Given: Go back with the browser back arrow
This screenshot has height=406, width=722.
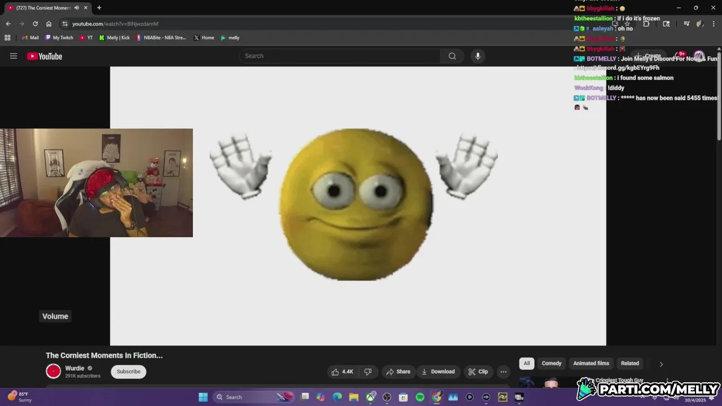Looking at the screenshot, I should click(8, 24).
